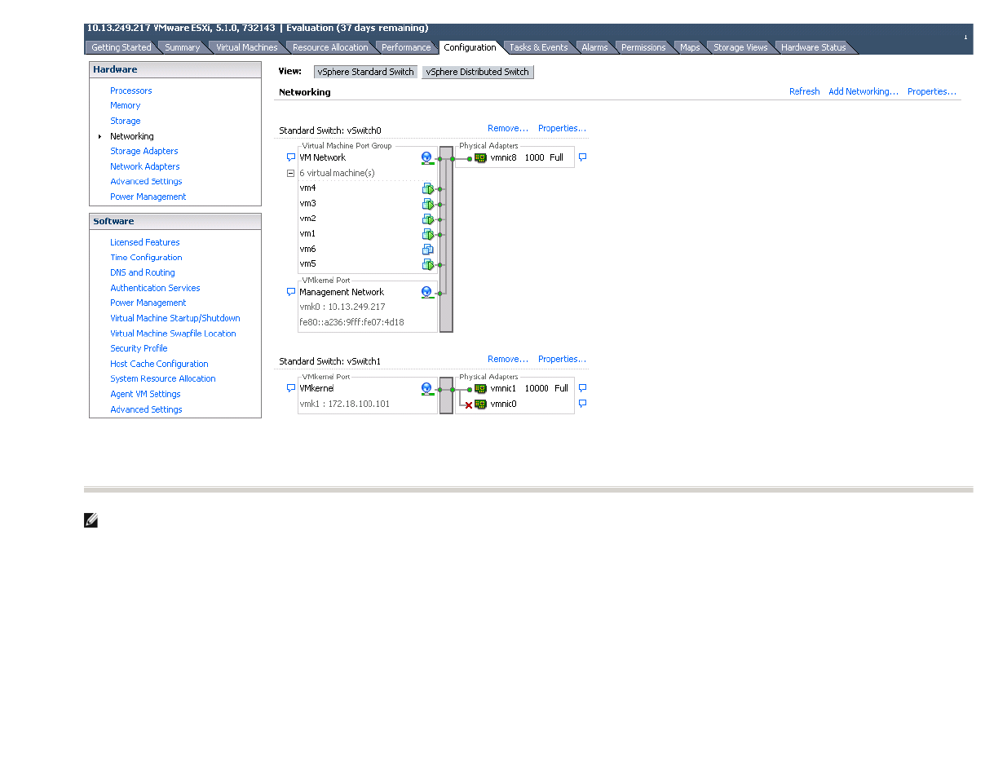Click the Add Networking link
The width and height of the screenshot is (1007, 778).
[863, 91]
